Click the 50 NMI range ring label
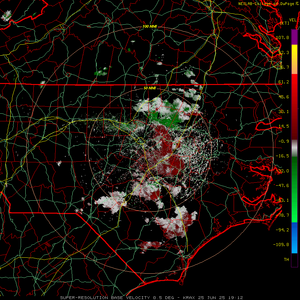Image resolution: width=300 pixels, height=300 pixels. (x=150, y=88)
